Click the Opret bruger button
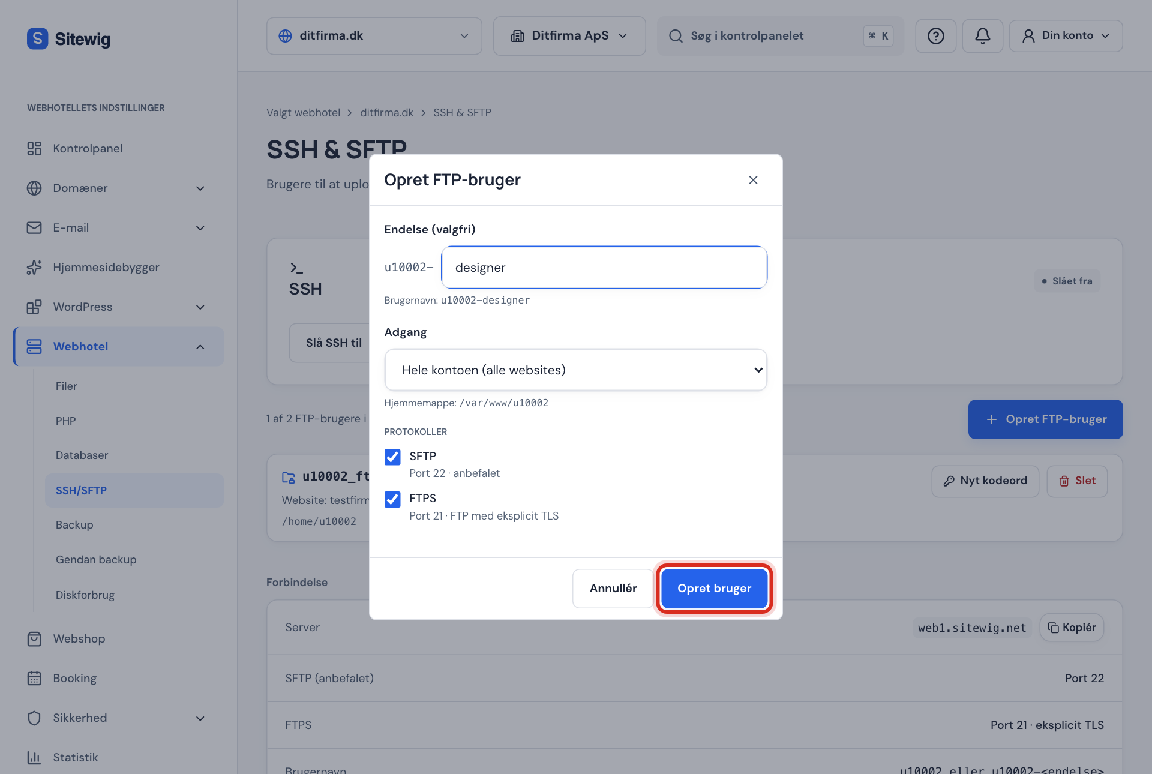 [714, 589]
